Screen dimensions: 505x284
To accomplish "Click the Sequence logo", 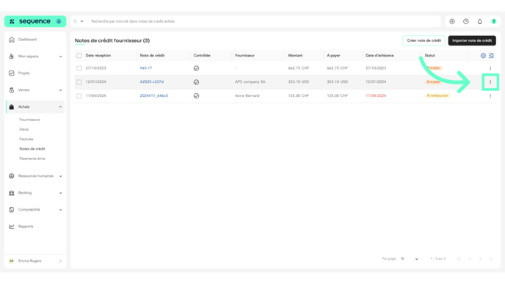I will click(30, 21).
